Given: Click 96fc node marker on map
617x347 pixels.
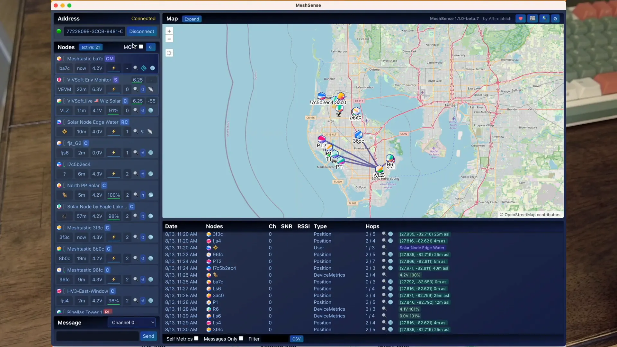Looking at the screenshot, I should click(356, 111).
